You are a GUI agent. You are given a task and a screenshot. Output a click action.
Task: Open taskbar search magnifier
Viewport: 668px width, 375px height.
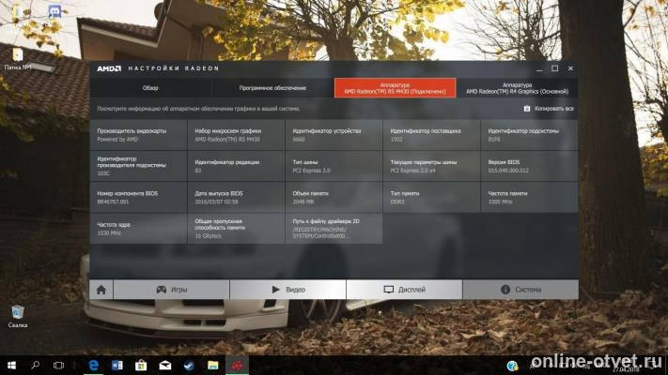36,366
